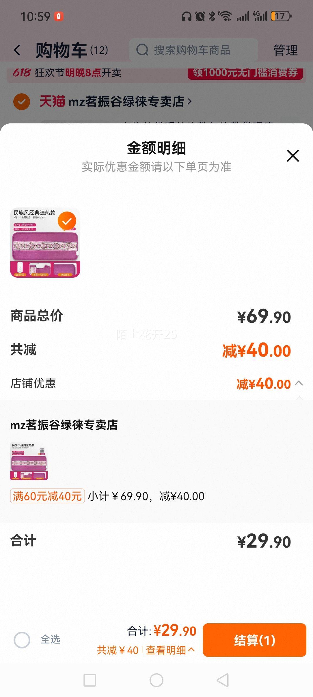Toggle the 全选 select-all radio button
Screen dimensions: 313x697
click(x=22, y=640)
